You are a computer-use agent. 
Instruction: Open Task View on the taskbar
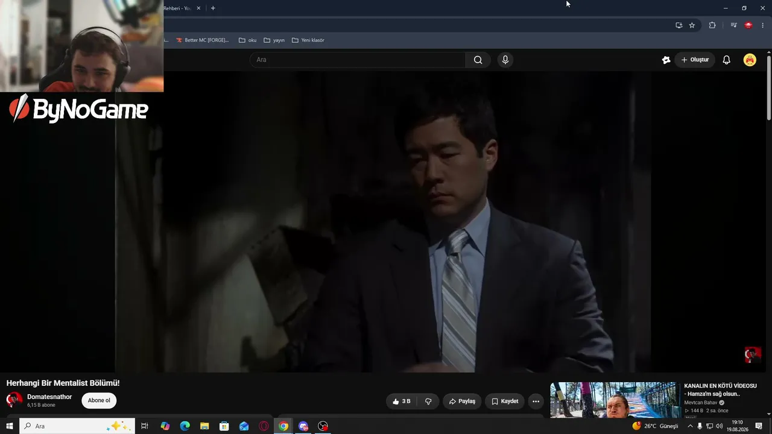tap(145, 426)
